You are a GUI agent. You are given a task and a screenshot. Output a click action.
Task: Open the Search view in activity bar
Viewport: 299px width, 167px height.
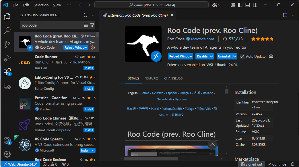click(7, 30)
